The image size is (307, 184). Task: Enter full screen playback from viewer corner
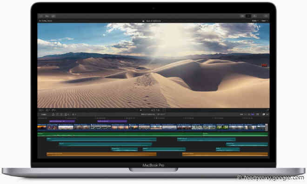point(267,110)
